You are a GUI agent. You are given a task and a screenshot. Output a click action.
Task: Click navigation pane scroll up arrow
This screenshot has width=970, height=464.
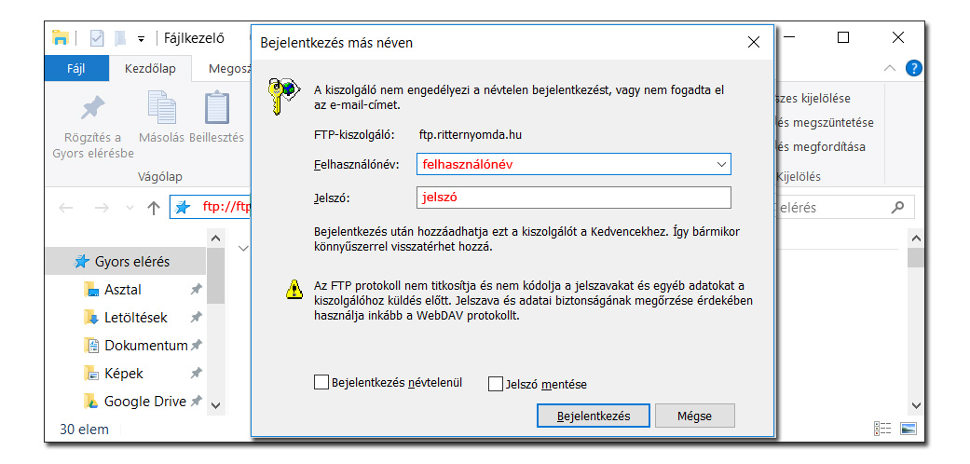tap(215, 239)
